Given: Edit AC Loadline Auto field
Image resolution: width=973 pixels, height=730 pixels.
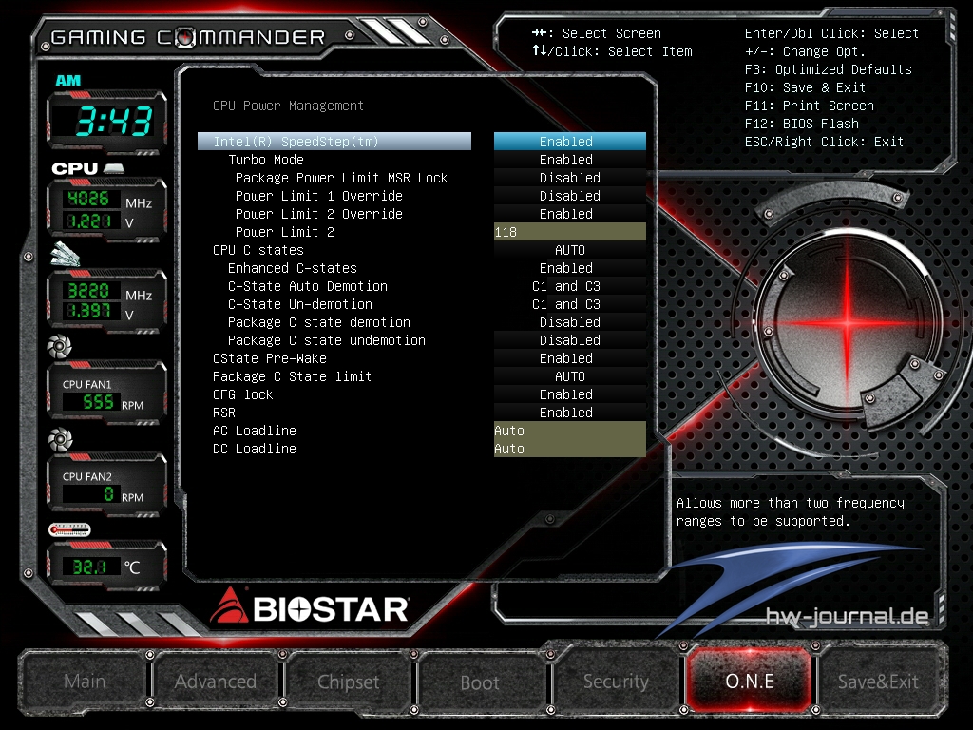Looking at the screenshot, I should tap(570, 431).
